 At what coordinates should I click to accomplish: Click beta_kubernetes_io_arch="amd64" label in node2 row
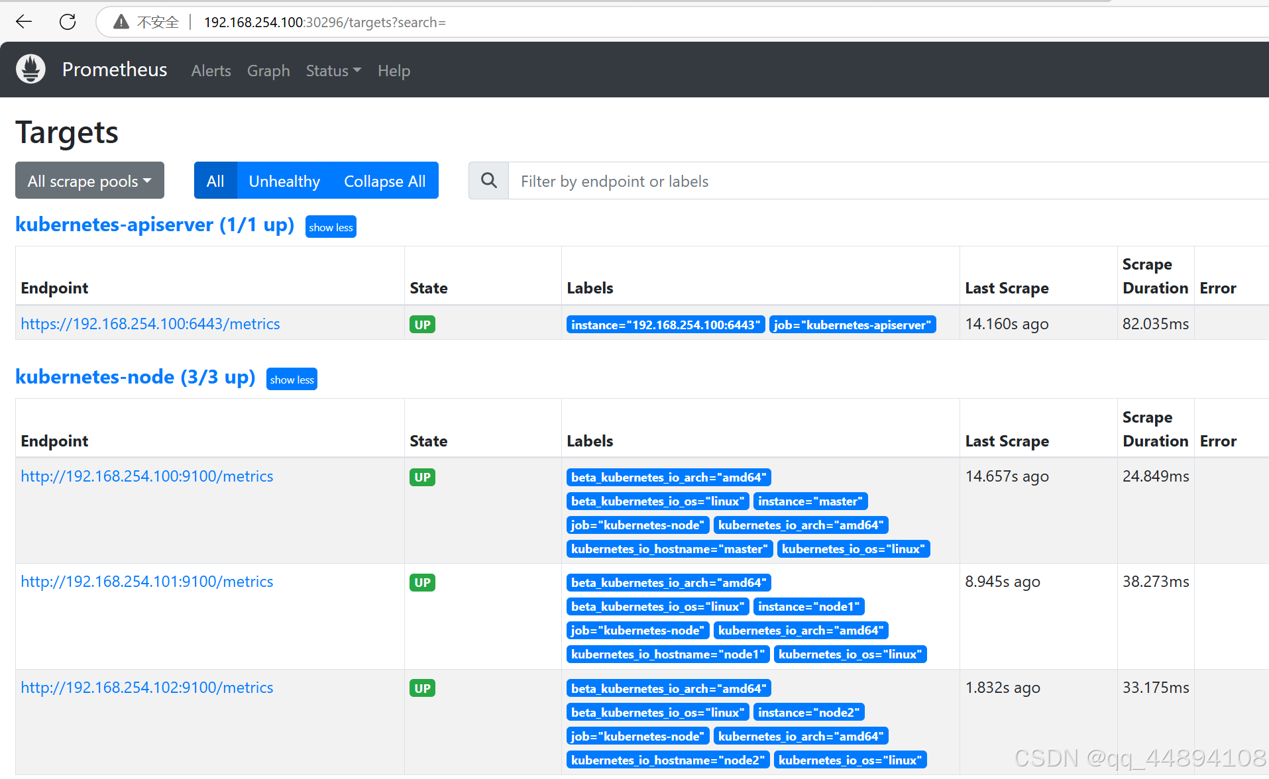click(669, 688)
